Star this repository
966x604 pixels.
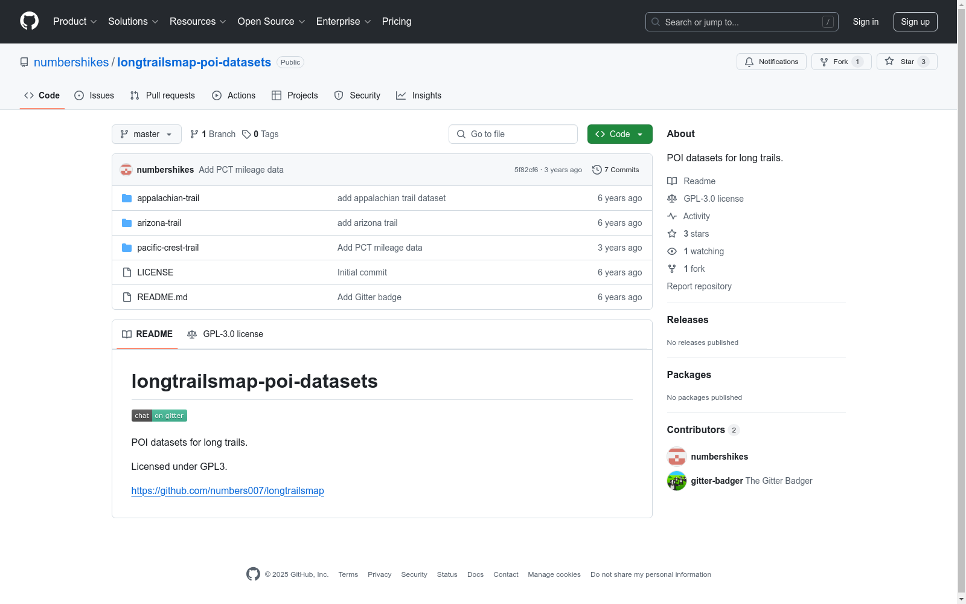click(906, 62)
